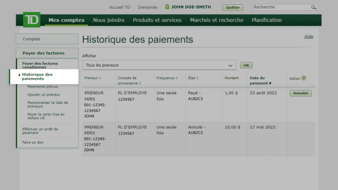Image resolution: width=338 pixels, height=190 pixels.
Task: Open the Payer des factures section
Action: [47, 53]
